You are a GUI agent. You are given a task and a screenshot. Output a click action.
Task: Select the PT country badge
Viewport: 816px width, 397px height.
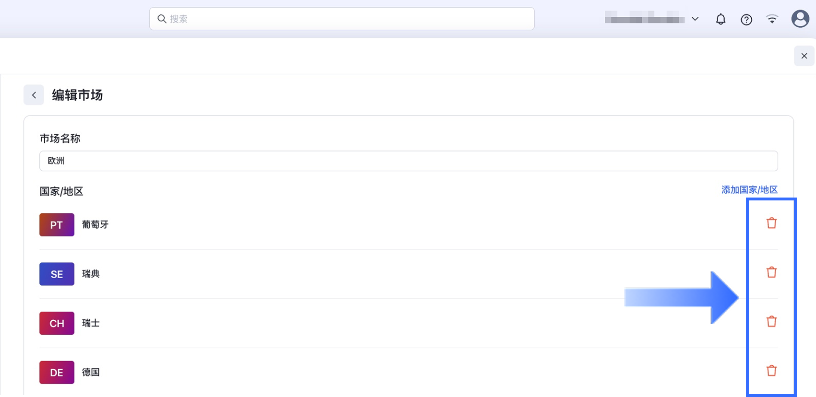point(57,225)
